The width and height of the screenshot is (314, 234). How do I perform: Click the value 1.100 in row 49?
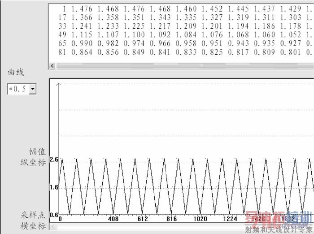[x=134, y=35]
